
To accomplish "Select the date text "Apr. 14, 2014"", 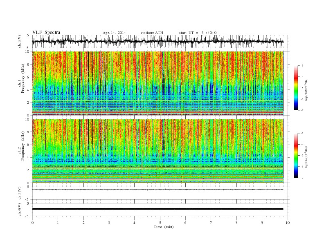I will pos(114,33).
